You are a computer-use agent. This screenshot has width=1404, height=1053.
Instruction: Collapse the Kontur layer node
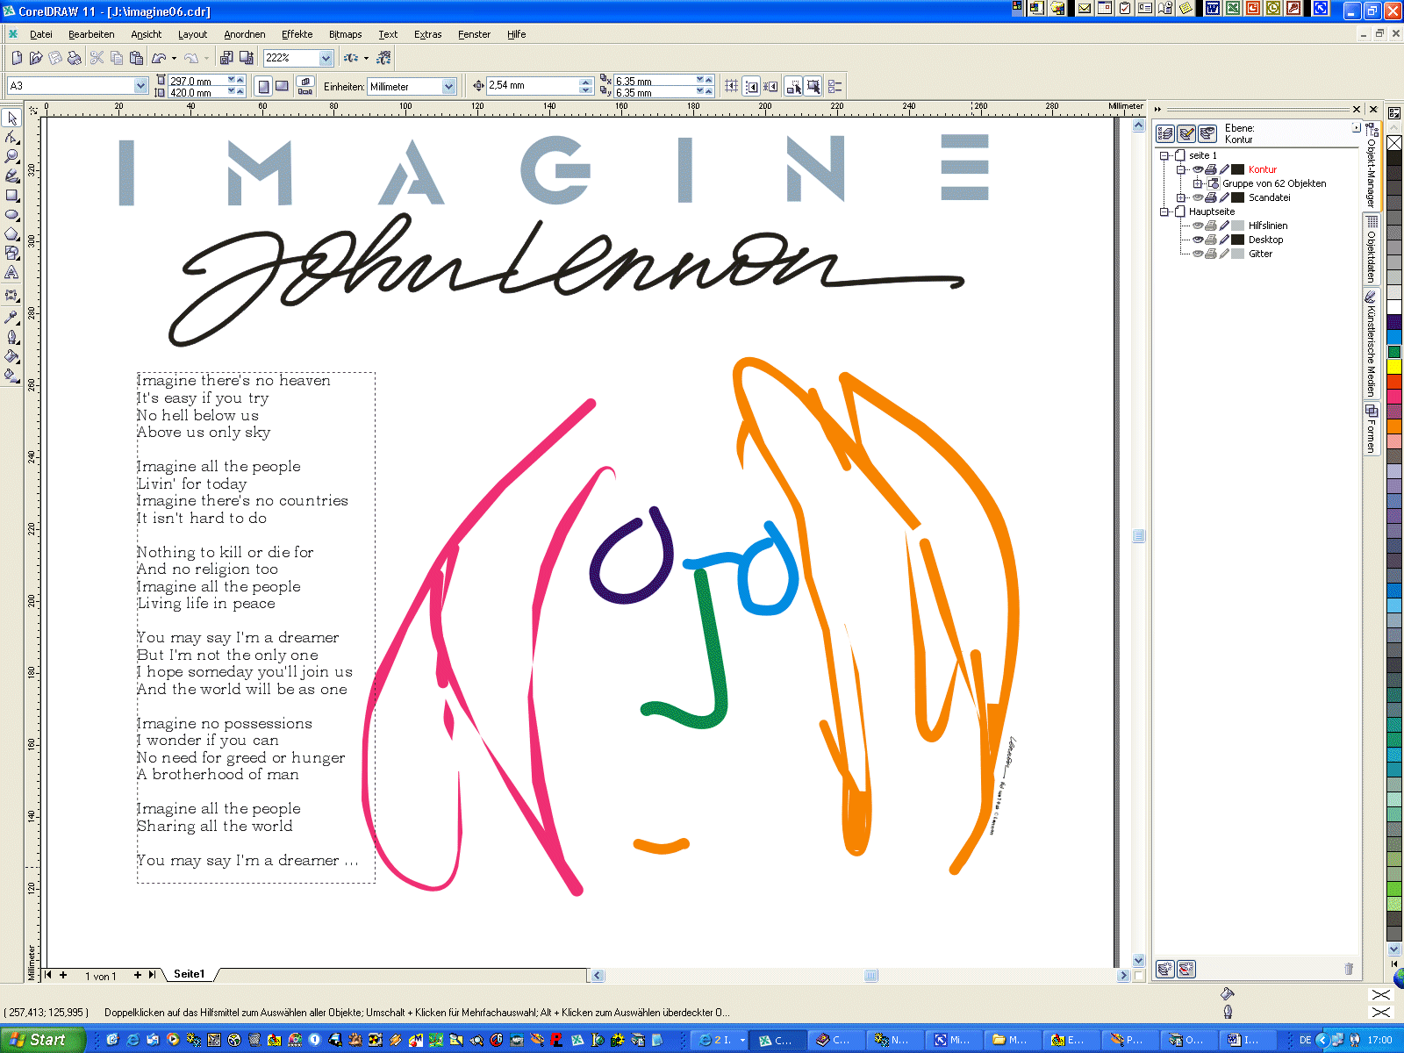point(1181,169)
